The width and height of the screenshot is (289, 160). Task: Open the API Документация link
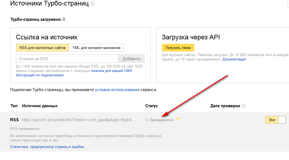[x=234, y=59]
